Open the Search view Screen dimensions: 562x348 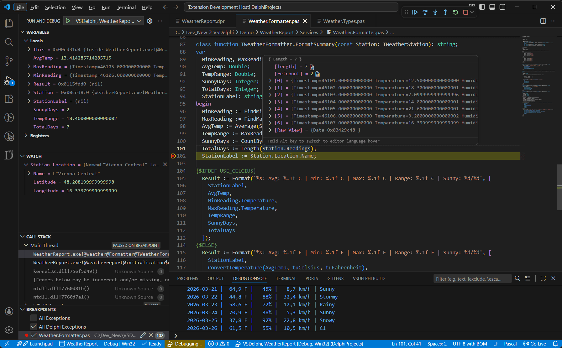9,42
